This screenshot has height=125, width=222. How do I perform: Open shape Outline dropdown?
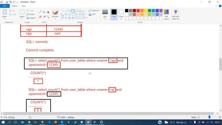click(94, 11)
